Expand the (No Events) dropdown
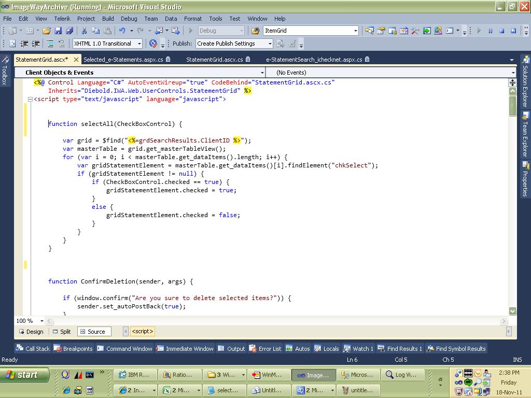Screen dimensions: 531x398 click(513, 73)
